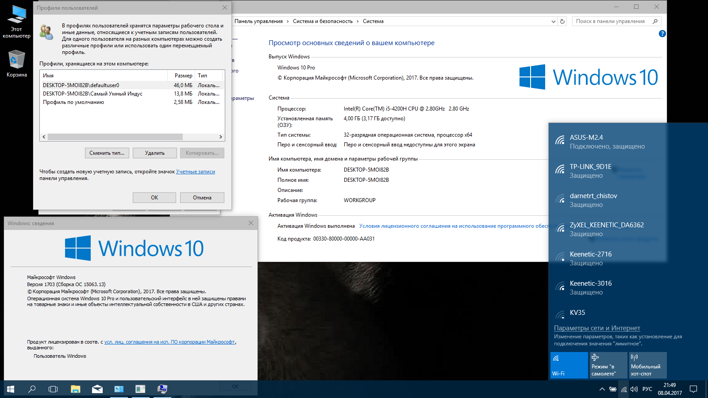
Task: Click the Копировать button
Action: [x=202, y=153]
